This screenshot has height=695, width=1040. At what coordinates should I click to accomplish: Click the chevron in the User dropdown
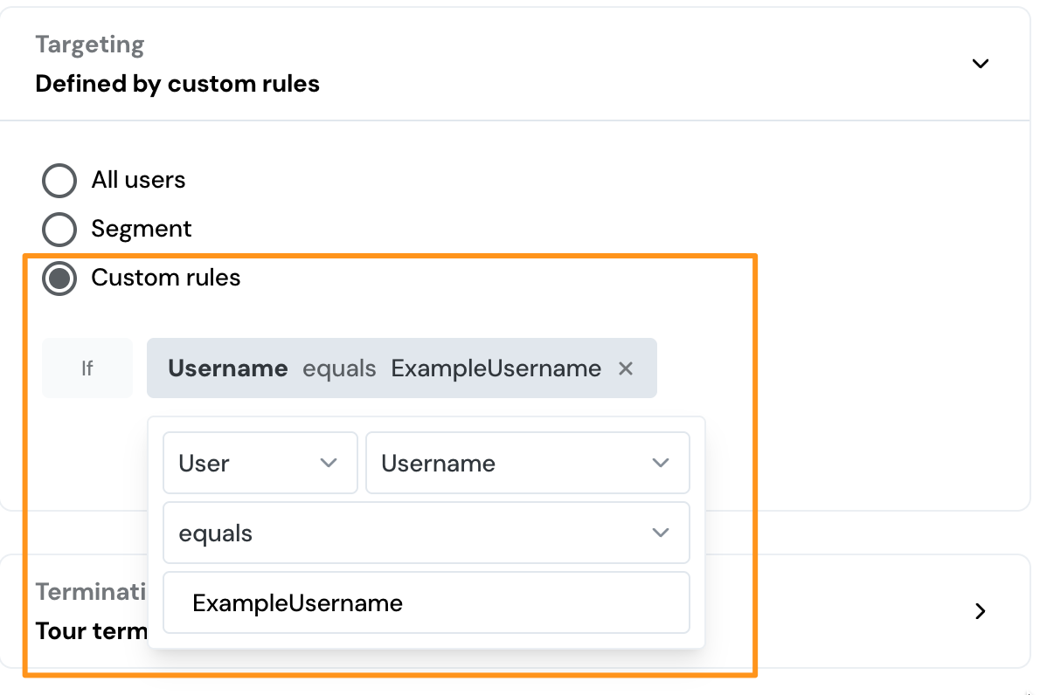point(329,463)
